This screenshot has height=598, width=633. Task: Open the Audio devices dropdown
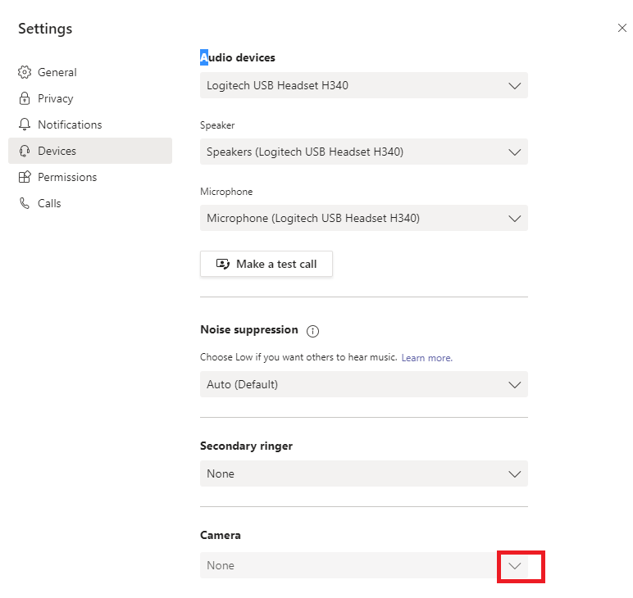pyautogui.click(x=364, y=85)
